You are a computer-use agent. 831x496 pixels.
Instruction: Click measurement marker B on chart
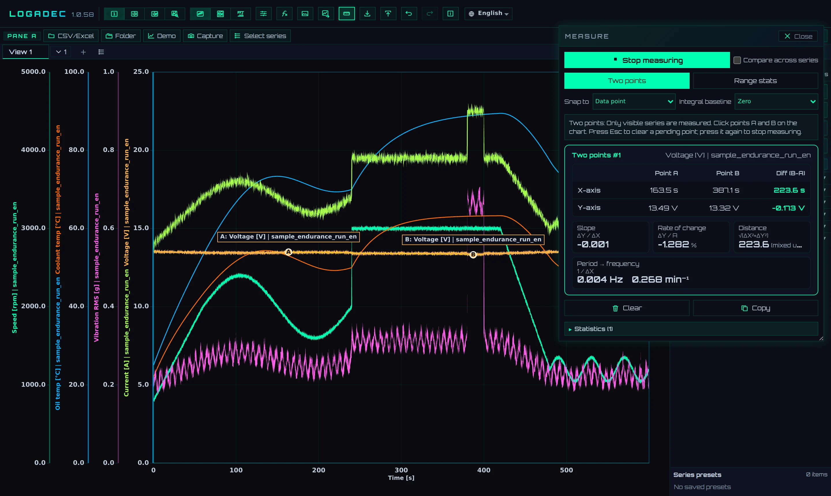click(473, 255)
